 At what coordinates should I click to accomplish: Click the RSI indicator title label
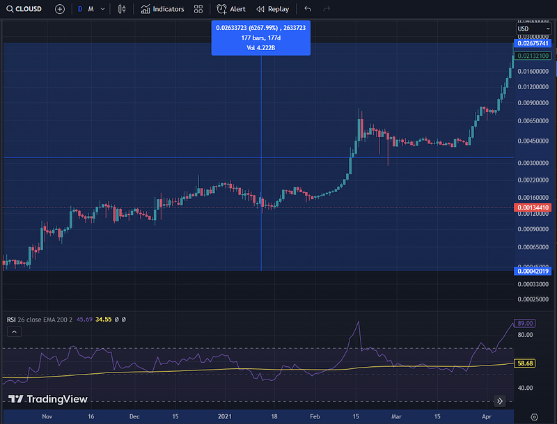click(11, 320)
